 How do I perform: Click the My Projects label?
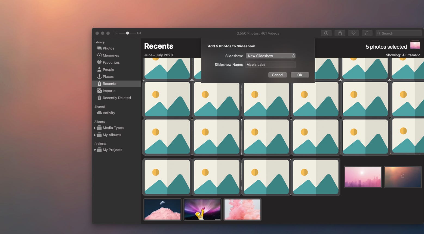coord(112,150)
